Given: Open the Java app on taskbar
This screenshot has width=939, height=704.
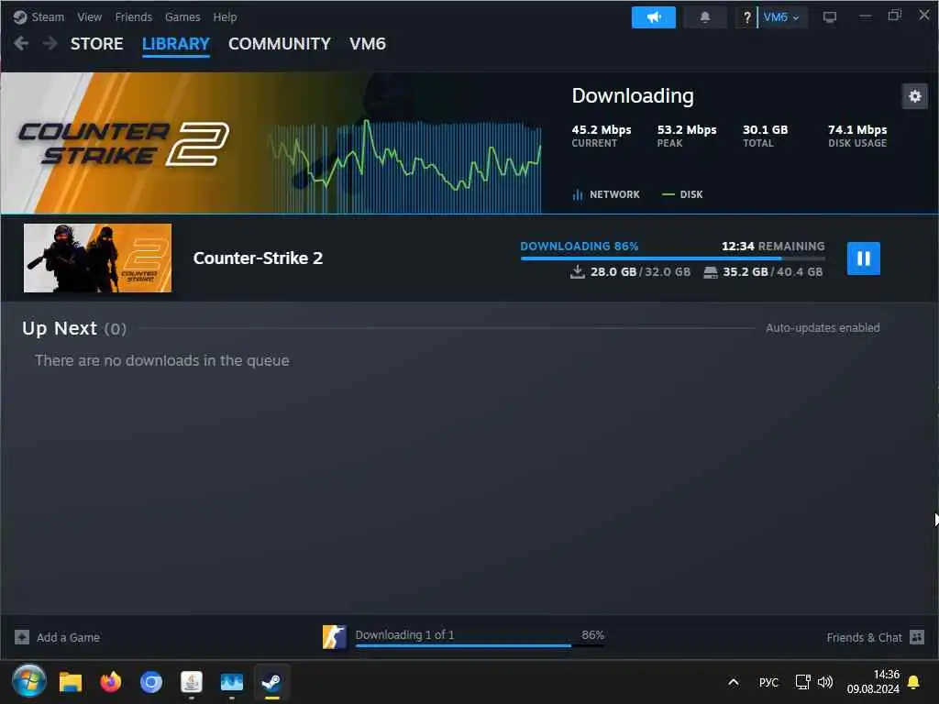Looking at the screenshot, I should (x=191, y=682).
